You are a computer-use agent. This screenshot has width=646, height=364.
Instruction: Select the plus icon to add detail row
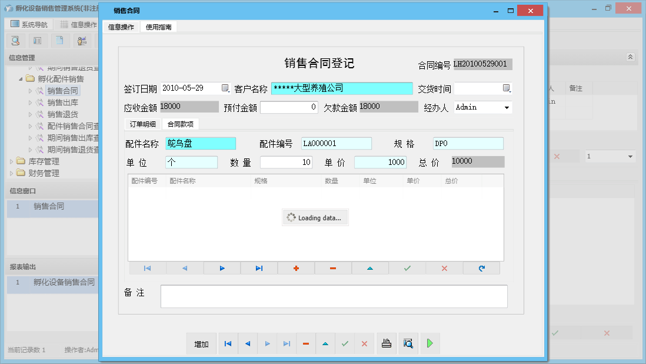click(296, 268)
